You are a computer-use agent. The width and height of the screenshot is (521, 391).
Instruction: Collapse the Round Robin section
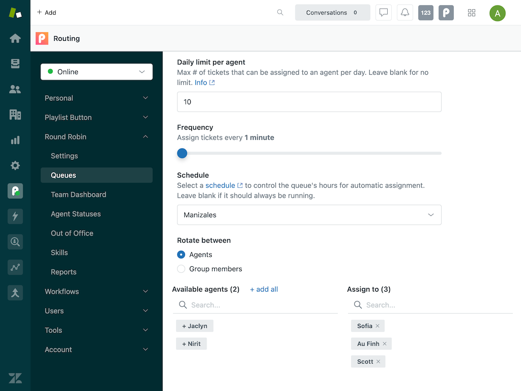[x=96, y=136]
